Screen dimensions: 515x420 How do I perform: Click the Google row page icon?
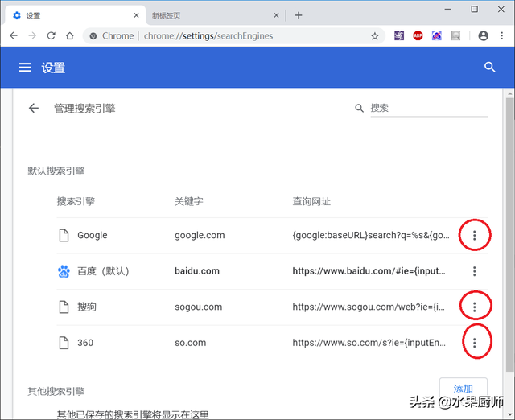[x=64, y=235]
